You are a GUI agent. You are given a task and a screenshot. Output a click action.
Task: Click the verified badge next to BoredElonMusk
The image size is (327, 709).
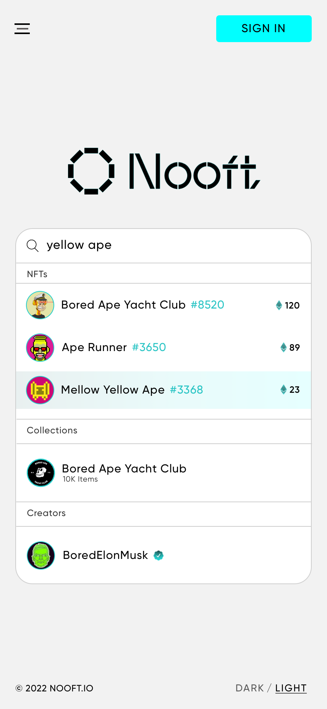159,555
